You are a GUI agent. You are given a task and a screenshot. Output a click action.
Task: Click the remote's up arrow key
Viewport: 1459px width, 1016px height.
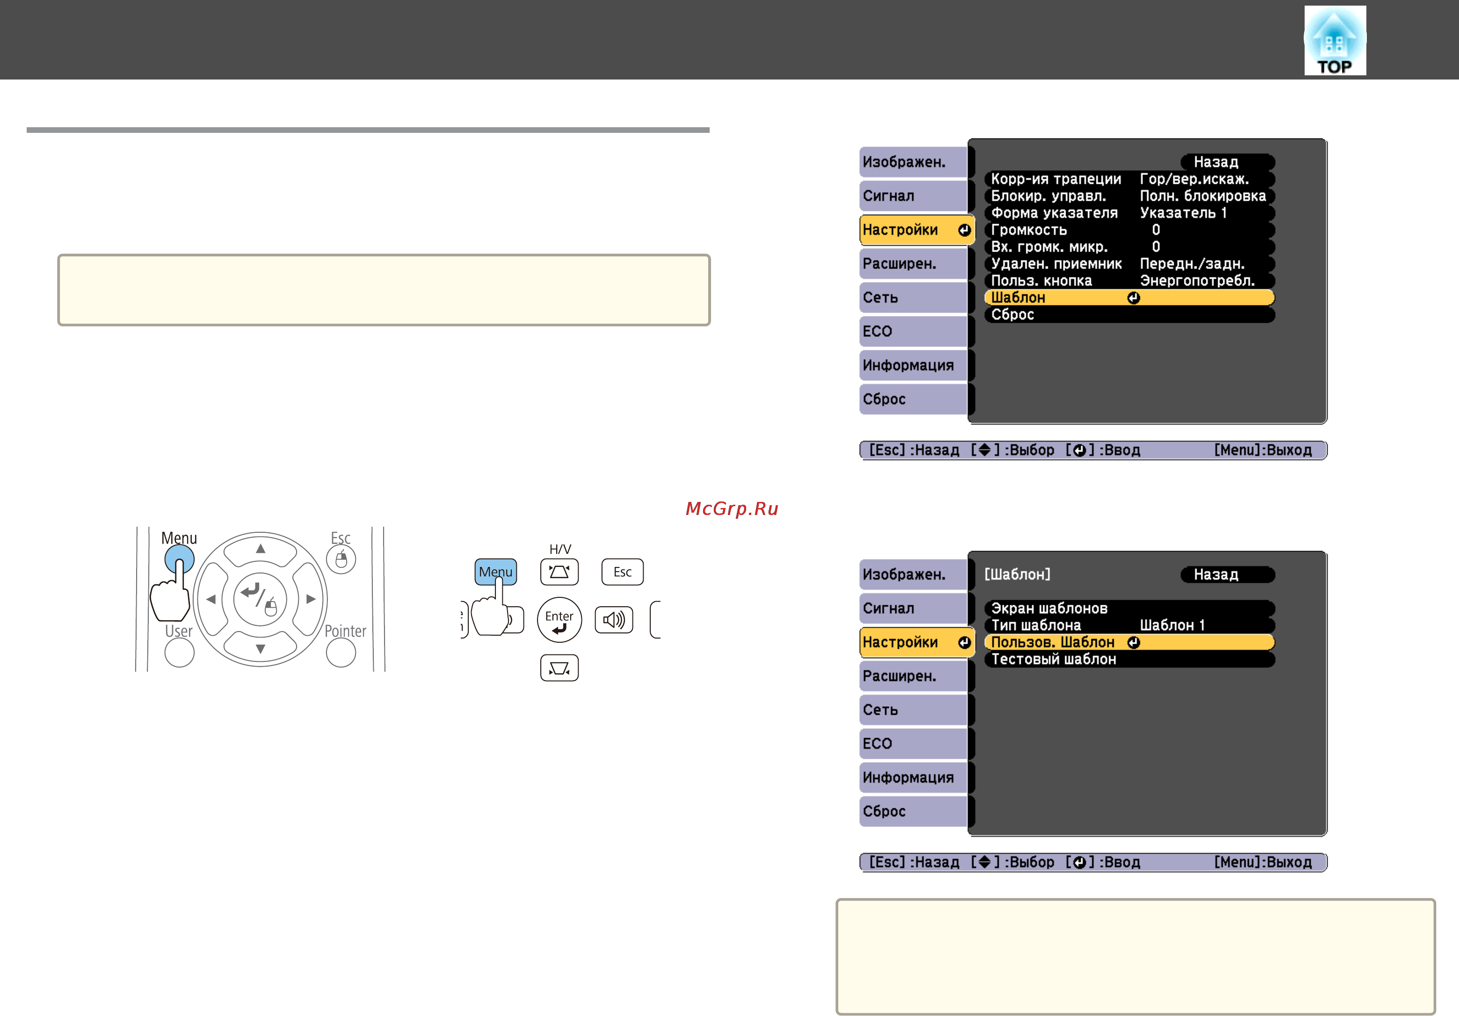261,549
